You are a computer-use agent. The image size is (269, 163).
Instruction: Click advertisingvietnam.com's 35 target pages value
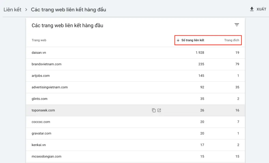[237, 87]
